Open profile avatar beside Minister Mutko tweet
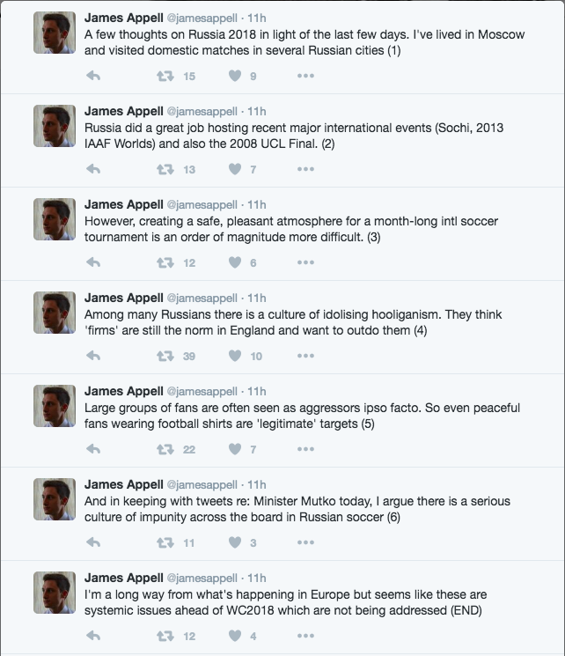This screenshot has width=565, height=656. pyautogui.click(x=55, y=499)
